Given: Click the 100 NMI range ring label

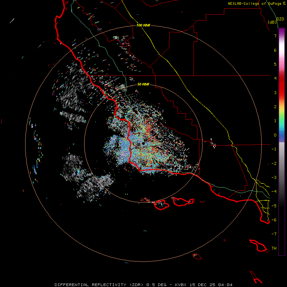Looking at the screenshot, I should 143,25.
